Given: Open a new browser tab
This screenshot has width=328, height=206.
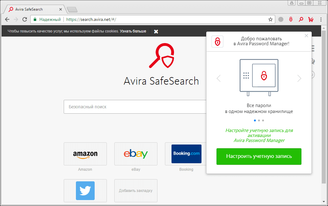Looking at the screenshot, I should [x=72, y=9].
